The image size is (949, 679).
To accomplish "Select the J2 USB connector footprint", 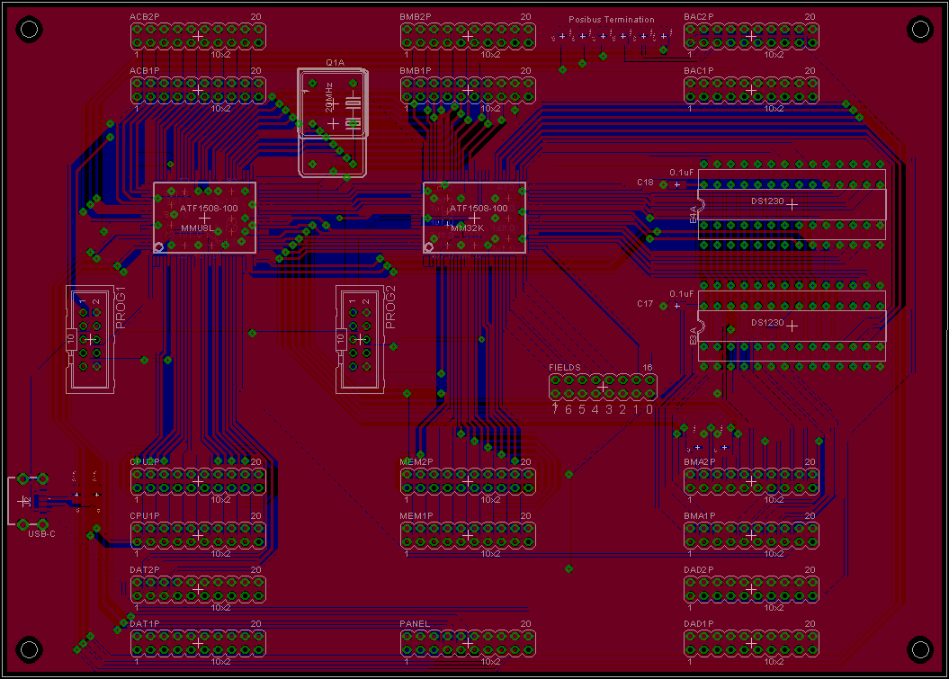I will 27,501.
